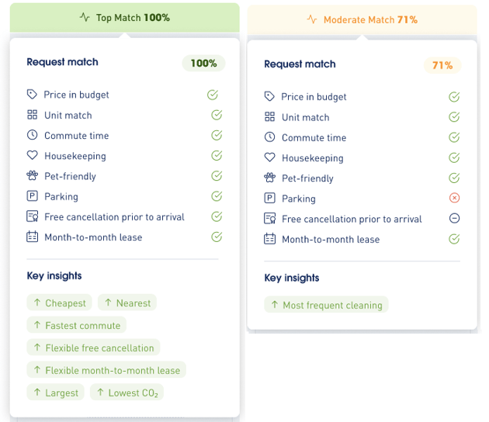Click the green 100% request match badge

pyautogui.click(x=203, y=63)
